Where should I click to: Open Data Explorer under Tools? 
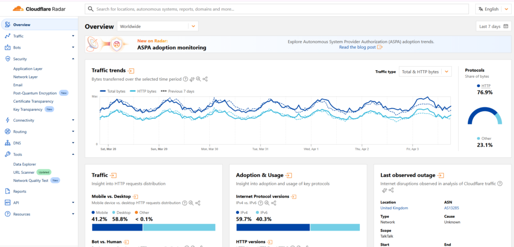tap(25, 164)
